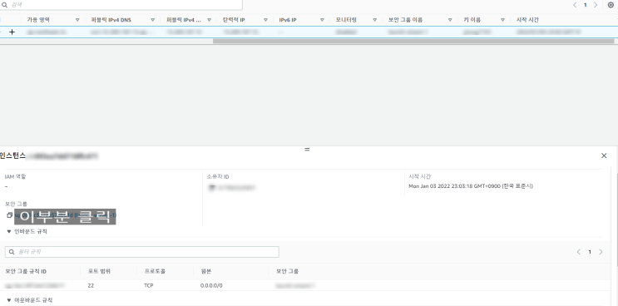Screen dimensions: 618x306
Task: Focus the 필터 규칙 filter field
Action: point(142,252)
